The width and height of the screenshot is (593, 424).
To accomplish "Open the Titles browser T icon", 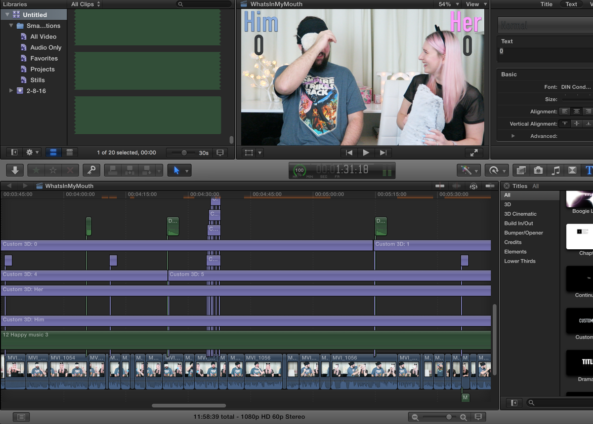I will [x=588, y=170].
